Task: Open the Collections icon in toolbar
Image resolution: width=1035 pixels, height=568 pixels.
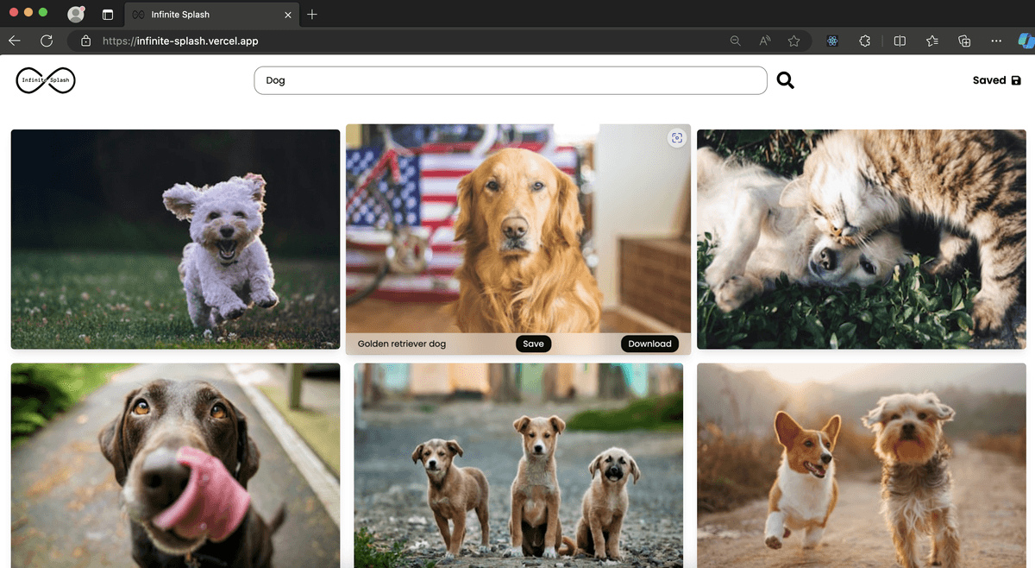Action: [965, 41]
